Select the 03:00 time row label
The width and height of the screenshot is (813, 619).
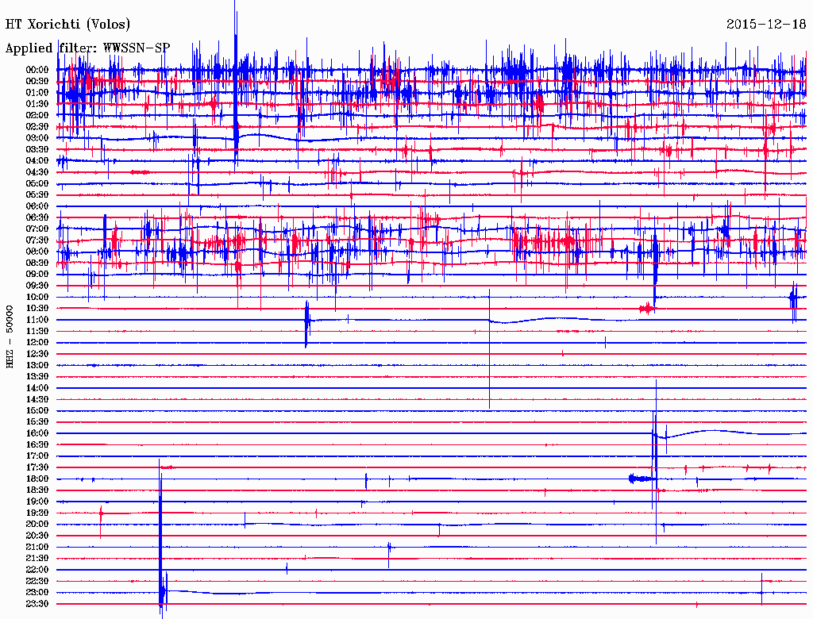(x=37, y=138)
